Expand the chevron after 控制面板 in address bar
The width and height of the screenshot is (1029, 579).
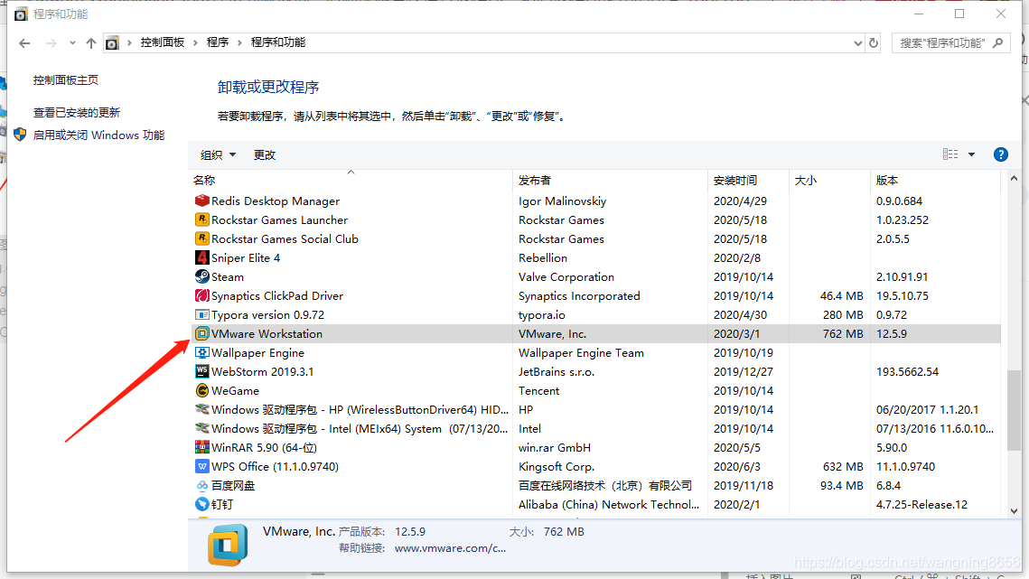tap(195, 42)
